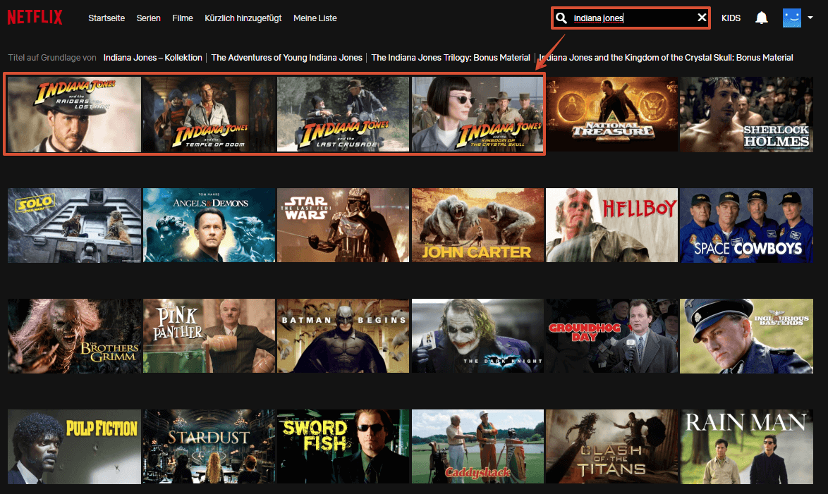Open the Space Cowboys title
Viewport: 828px width, 494px height.
[x=746, y=226]
